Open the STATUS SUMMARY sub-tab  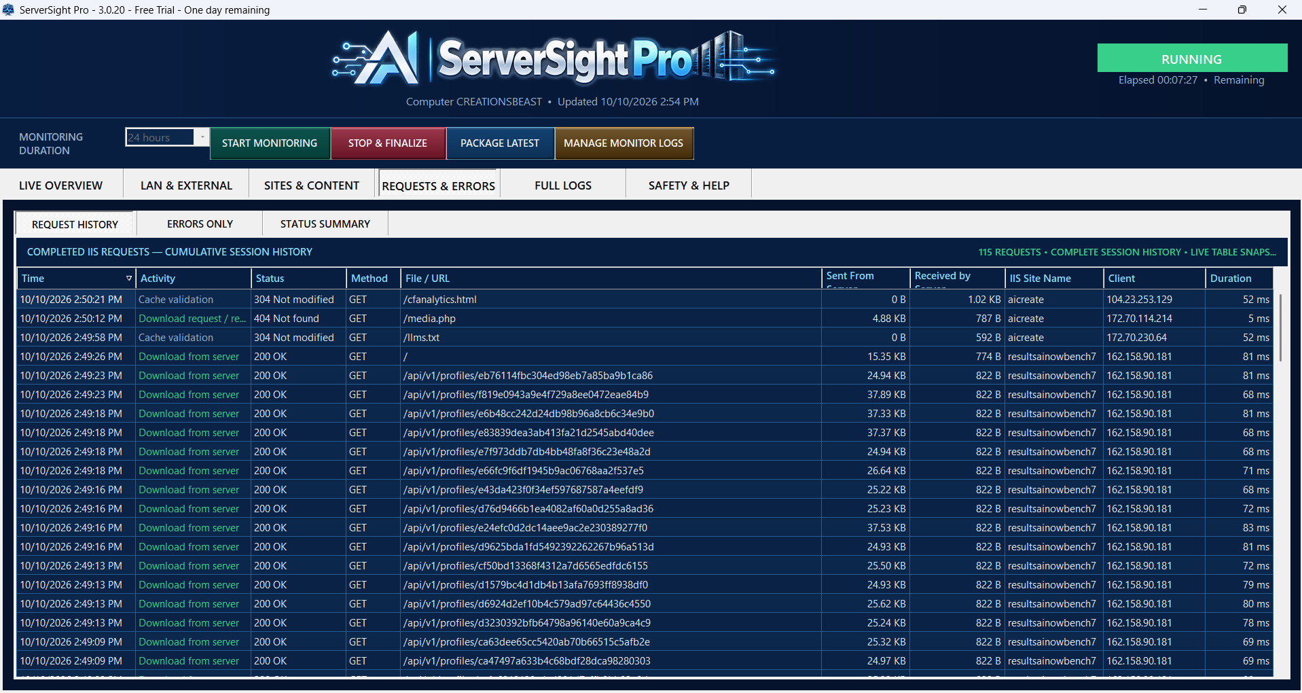click(x=325, y=224)
